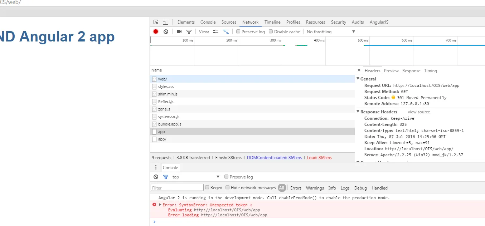This screenshot has height=226, width=485.
Task: Switch to the Timing detail tab
Action: (431, 70)
